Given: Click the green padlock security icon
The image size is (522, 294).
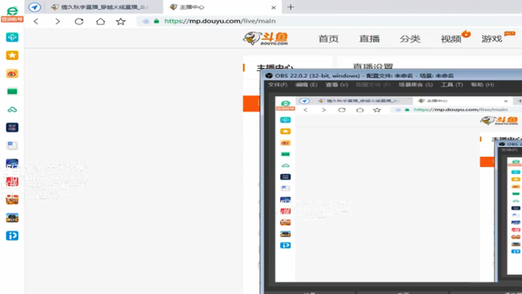Looking at the screenshot, I should pos(157,21).
